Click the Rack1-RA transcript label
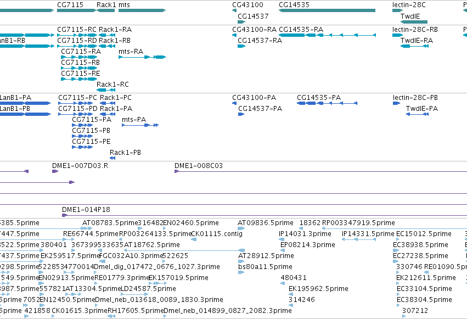The height and width of the screenshot is (319, 467). click(115, 30)
